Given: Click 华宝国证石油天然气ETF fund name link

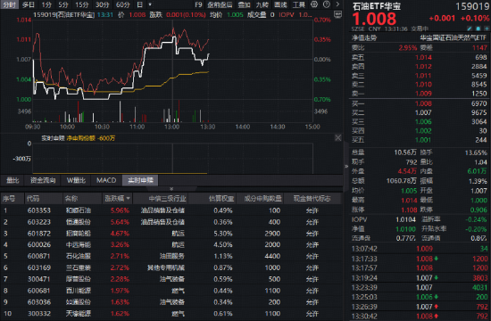Looking at the screenshot, I should 453,37.
